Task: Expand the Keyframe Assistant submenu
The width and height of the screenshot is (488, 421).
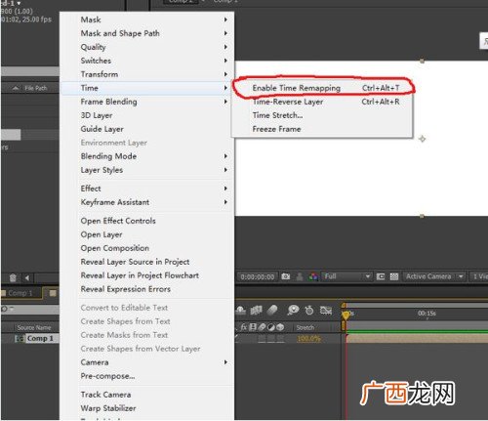Action: point(148,202)
